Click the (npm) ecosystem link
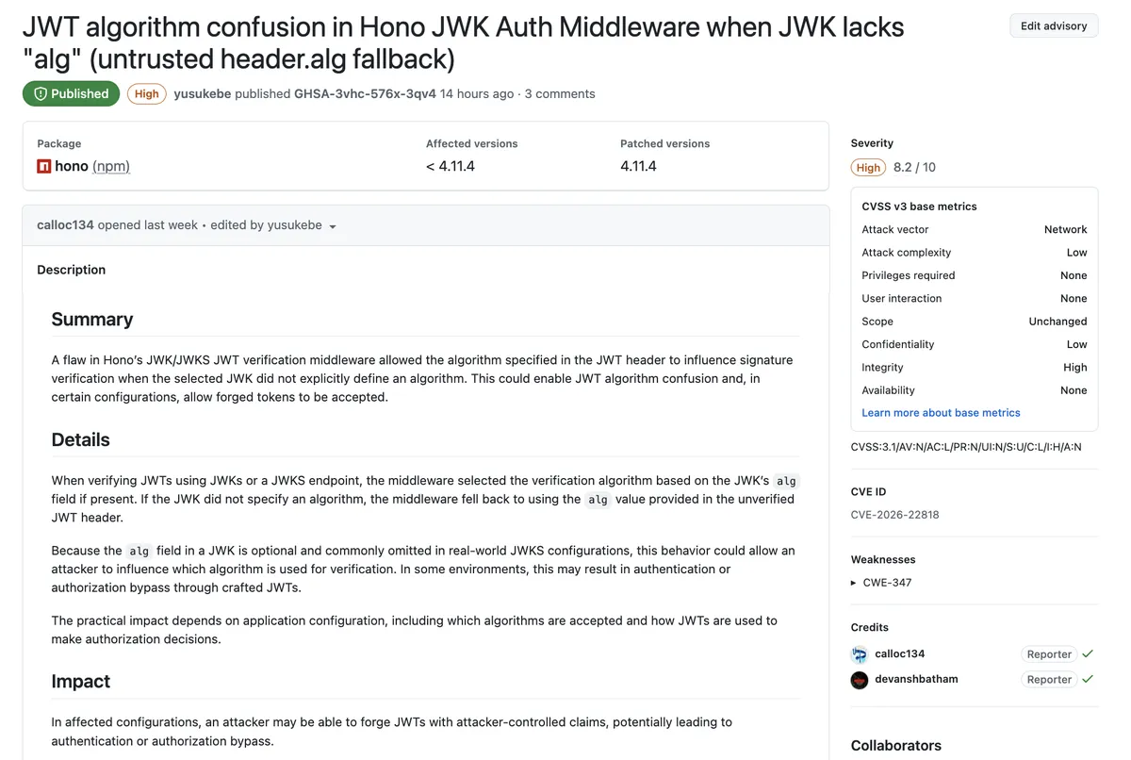This screenshot has height=760, width=1131. (111, 167)
